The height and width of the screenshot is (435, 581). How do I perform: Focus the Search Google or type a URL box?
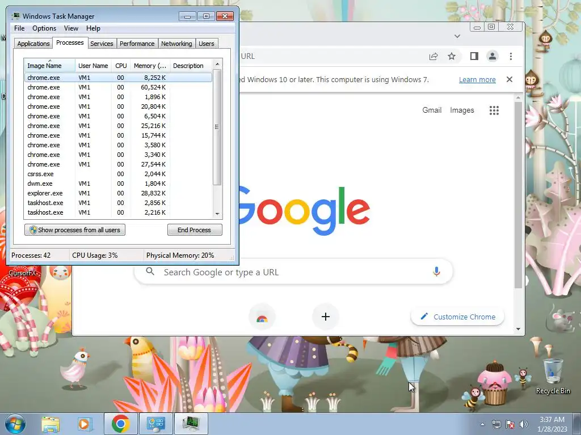pyautogui.click(x=293, y=272)
